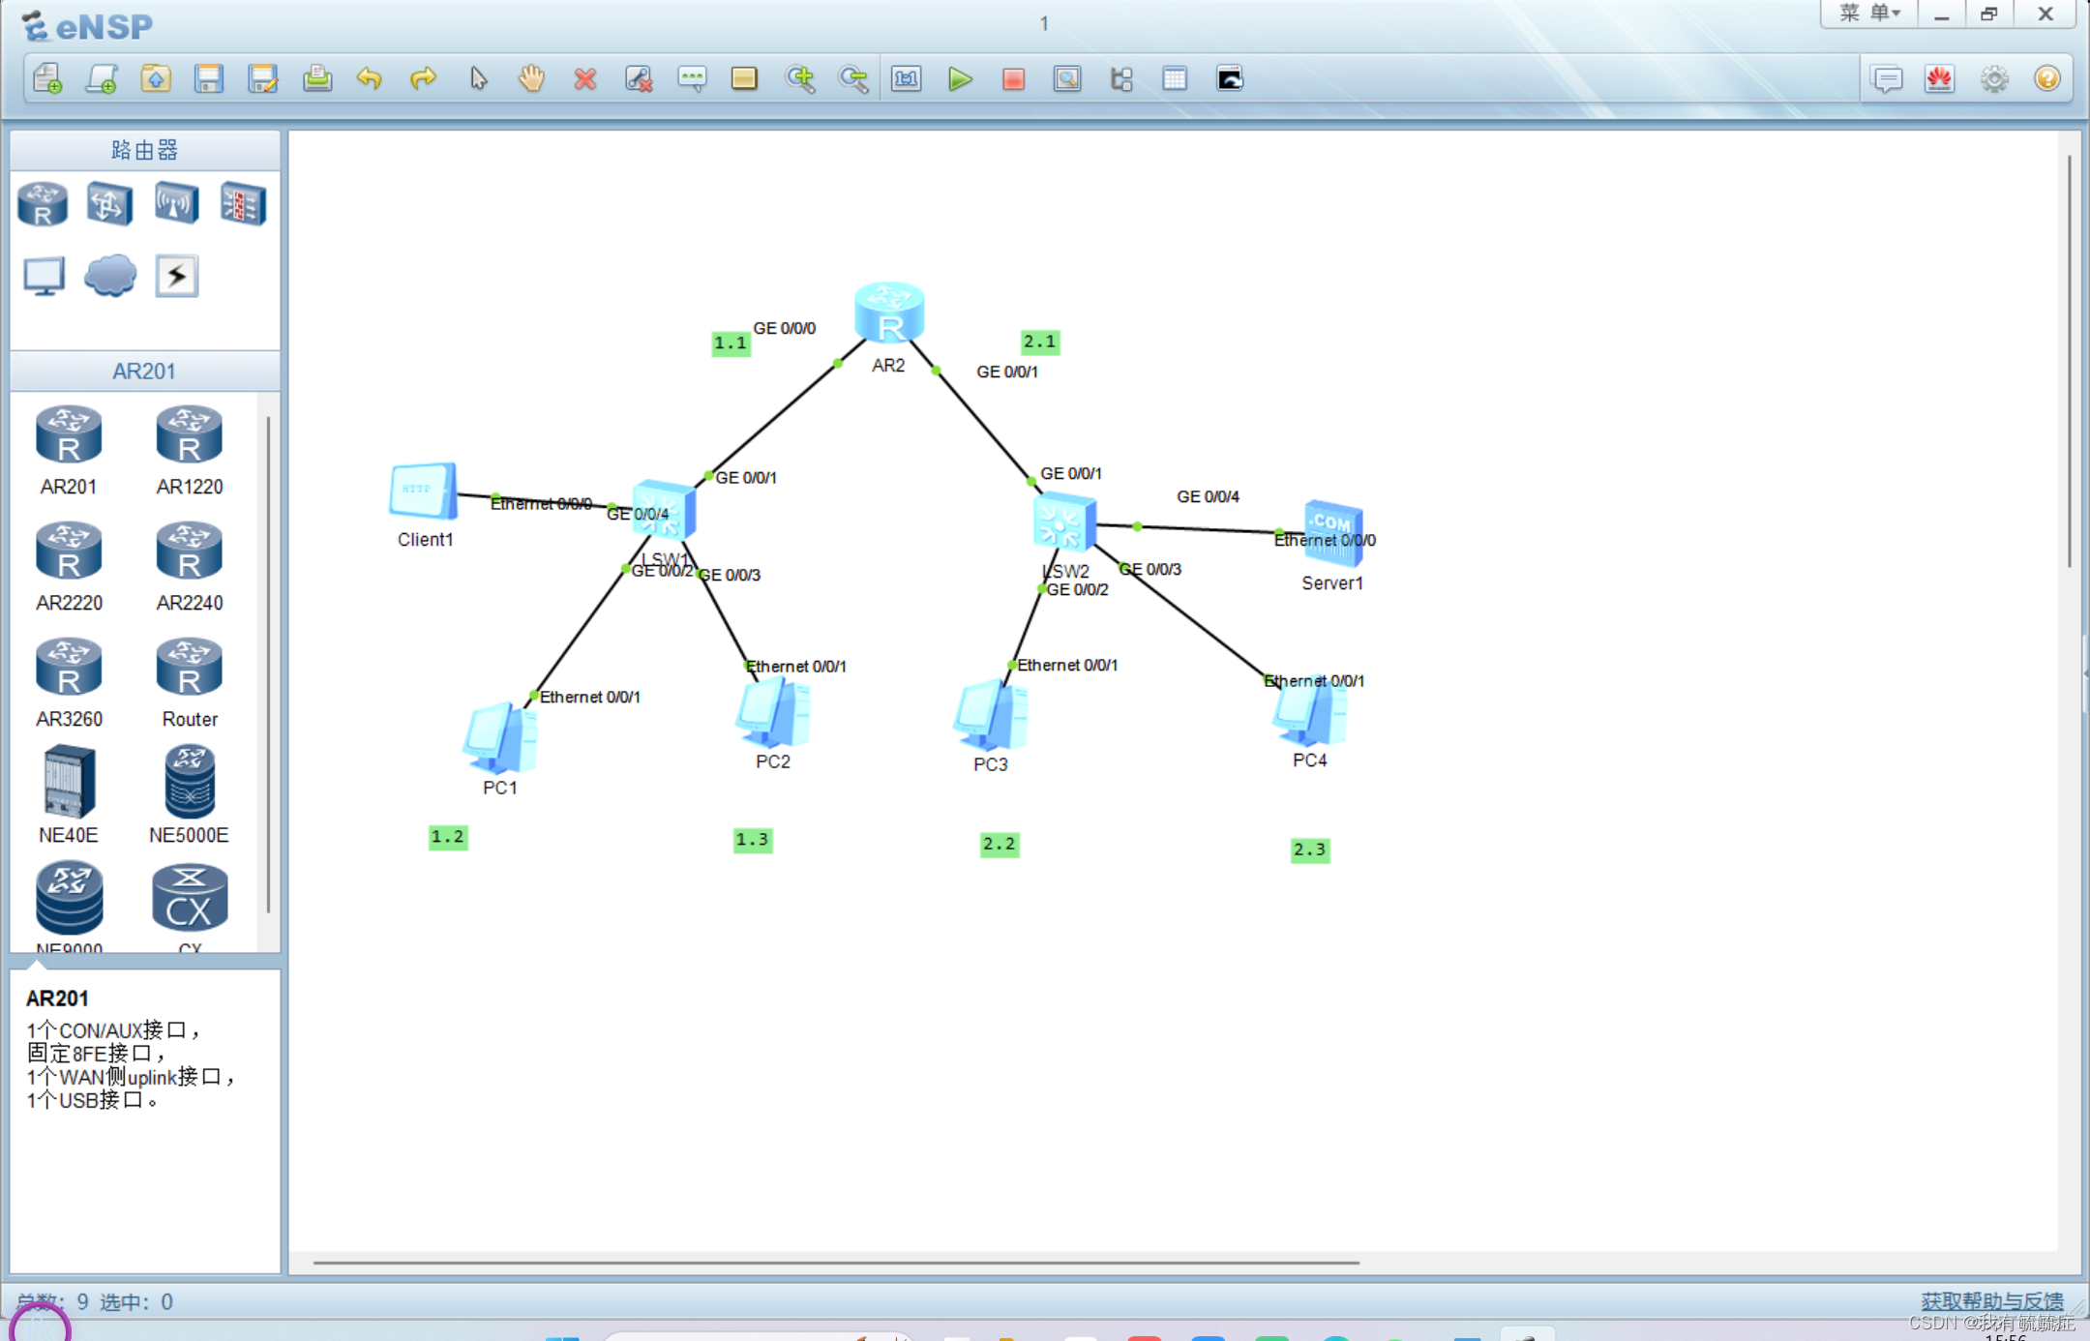Click the fit to screen 1:1 icon
This screenshot has height=1341, width=2090.
click(907, 78)
